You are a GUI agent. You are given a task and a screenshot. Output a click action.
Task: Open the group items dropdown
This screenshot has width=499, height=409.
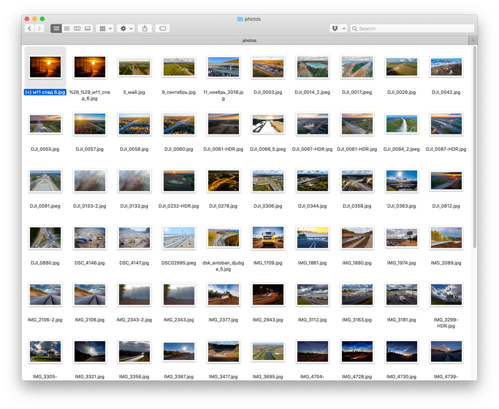tap(106, 28)
